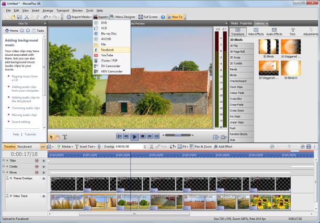Open the Audio Effects gallery
Image resolution: width=320 pixels, height=223 pixels.
click(x=275, y=30)
